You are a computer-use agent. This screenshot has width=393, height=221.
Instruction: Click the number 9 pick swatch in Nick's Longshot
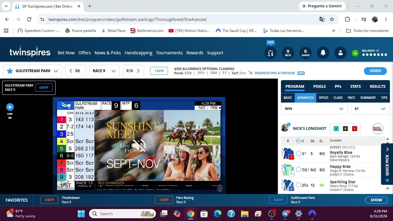pyautogui.click(x=336, y=129)
